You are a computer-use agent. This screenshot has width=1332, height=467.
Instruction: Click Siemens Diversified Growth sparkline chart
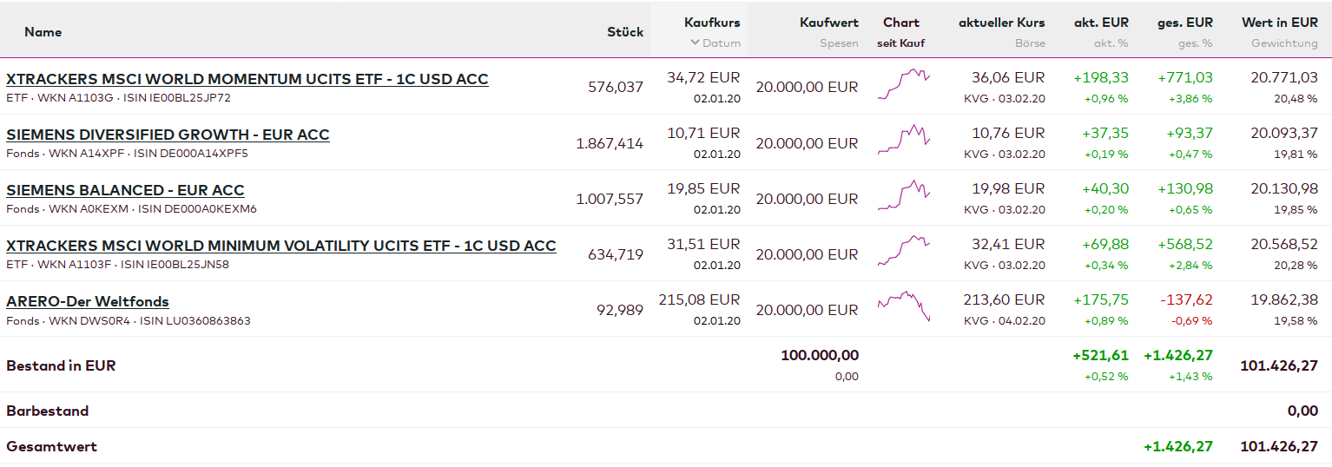pyautogui.click(x=903, y=141)
